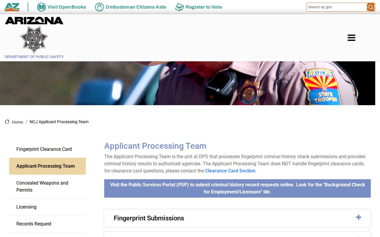Click the Visit OpenBooks book icon

41,7
